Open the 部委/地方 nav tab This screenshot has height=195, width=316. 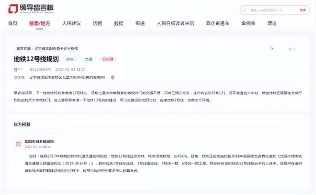coord(39,24)
